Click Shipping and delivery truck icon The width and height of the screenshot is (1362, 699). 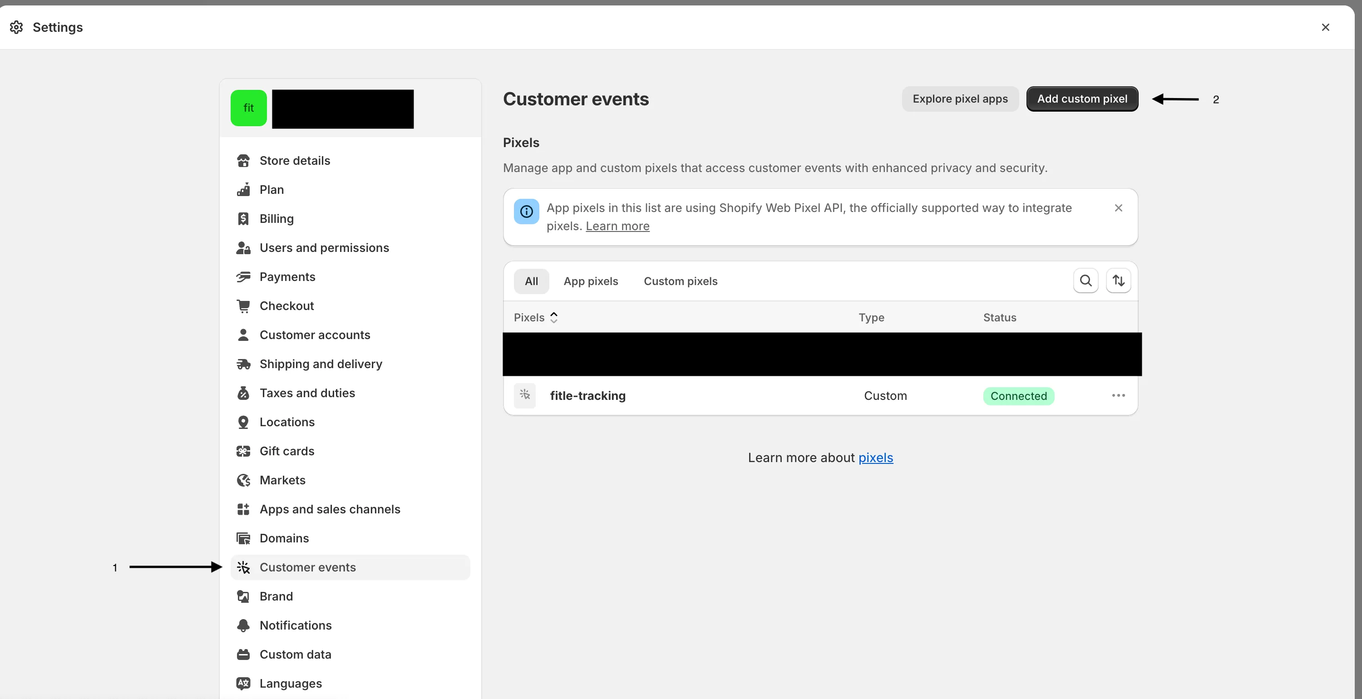[243, 364]
